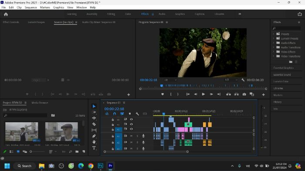This screenshot has height=171, width=305.
Task: Mark In point in Program monitor
Action: pos(171,94)
